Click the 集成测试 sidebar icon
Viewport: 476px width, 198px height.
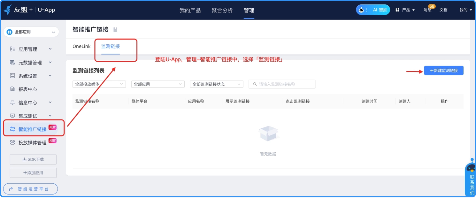[12, 116]
